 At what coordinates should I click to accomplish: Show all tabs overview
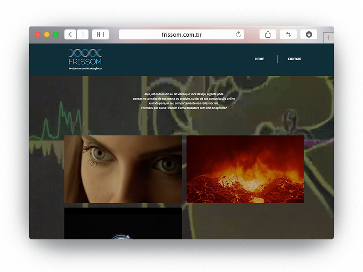point(288,34)
